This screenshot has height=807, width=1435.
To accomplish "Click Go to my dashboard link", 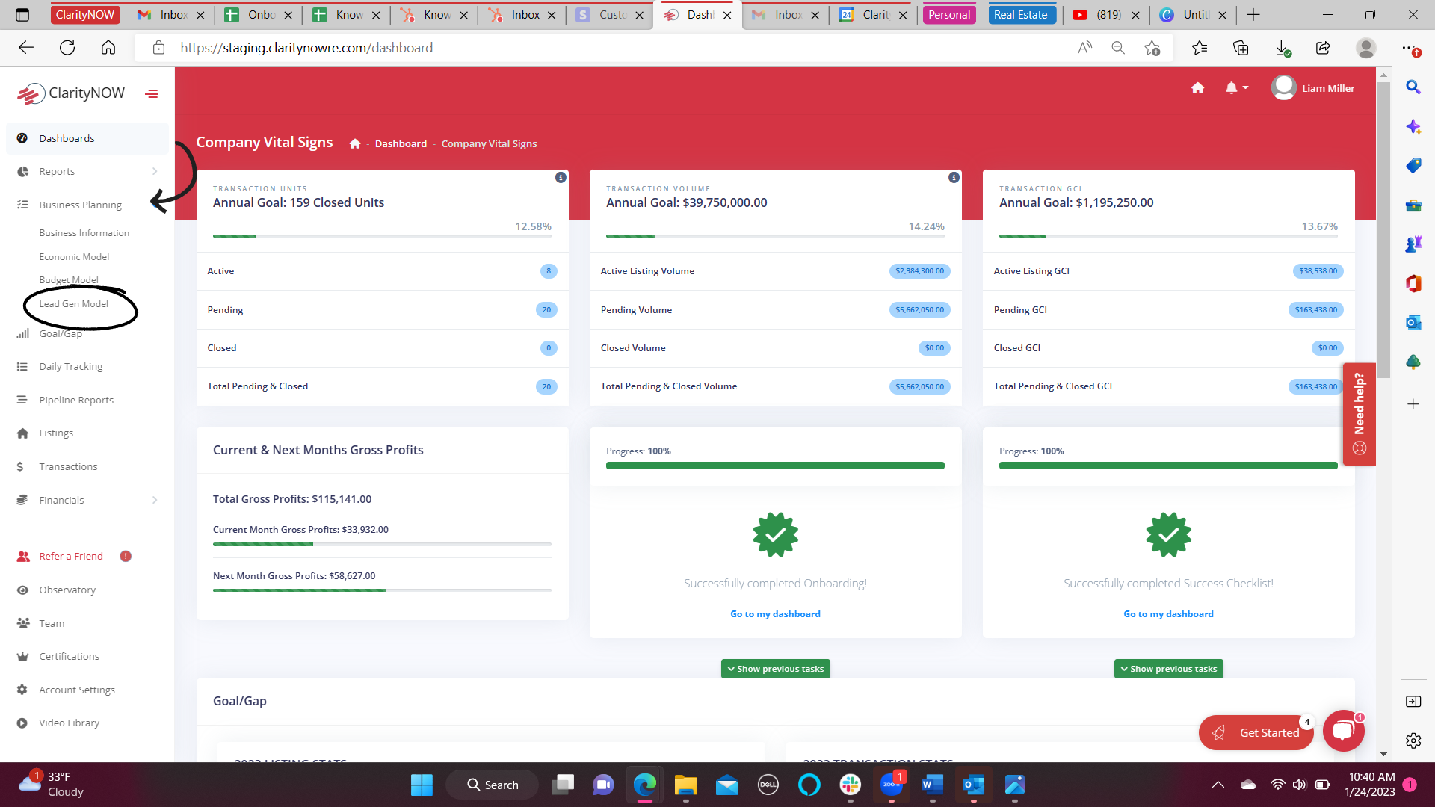I will (x=774, y=613).
